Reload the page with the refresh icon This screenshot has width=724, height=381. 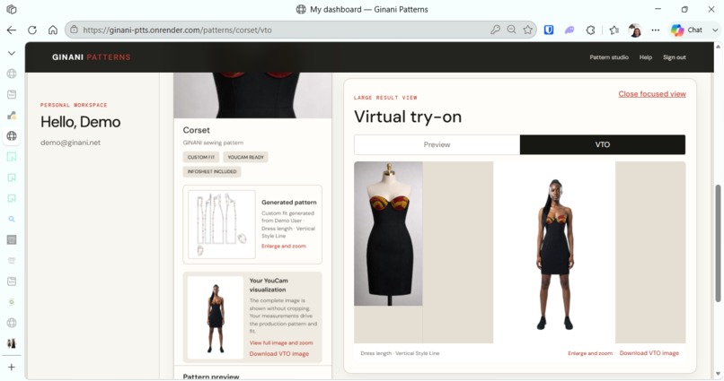point(32,30)
